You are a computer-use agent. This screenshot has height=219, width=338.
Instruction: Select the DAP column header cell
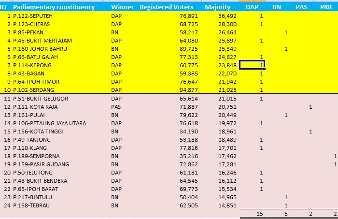pyautogui.click(x=252, y=7)
